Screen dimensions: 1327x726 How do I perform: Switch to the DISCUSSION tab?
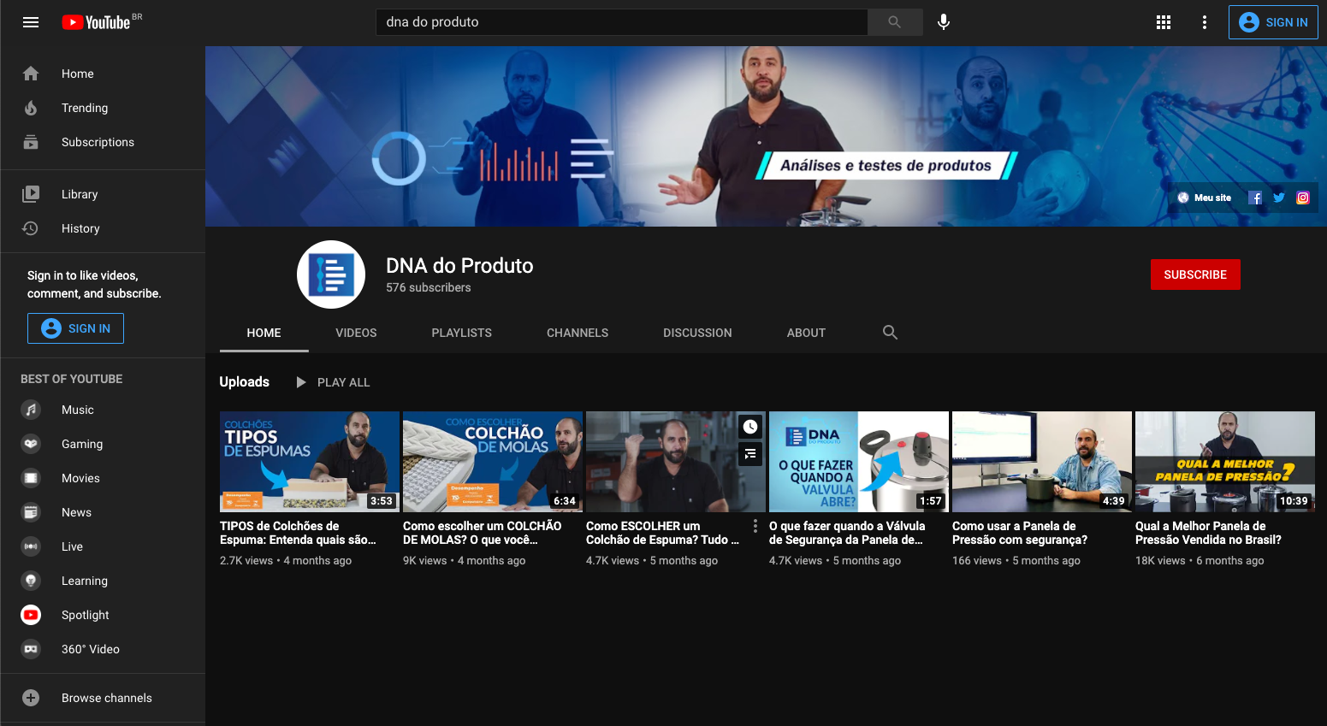tap(697, 333)
